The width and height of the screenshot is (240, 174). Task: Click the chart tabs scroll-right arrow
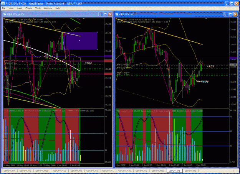pos(237,171)
